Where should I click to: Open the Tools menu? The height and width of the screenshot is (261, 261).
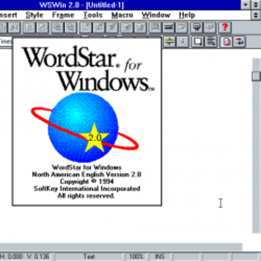[93, 15]
